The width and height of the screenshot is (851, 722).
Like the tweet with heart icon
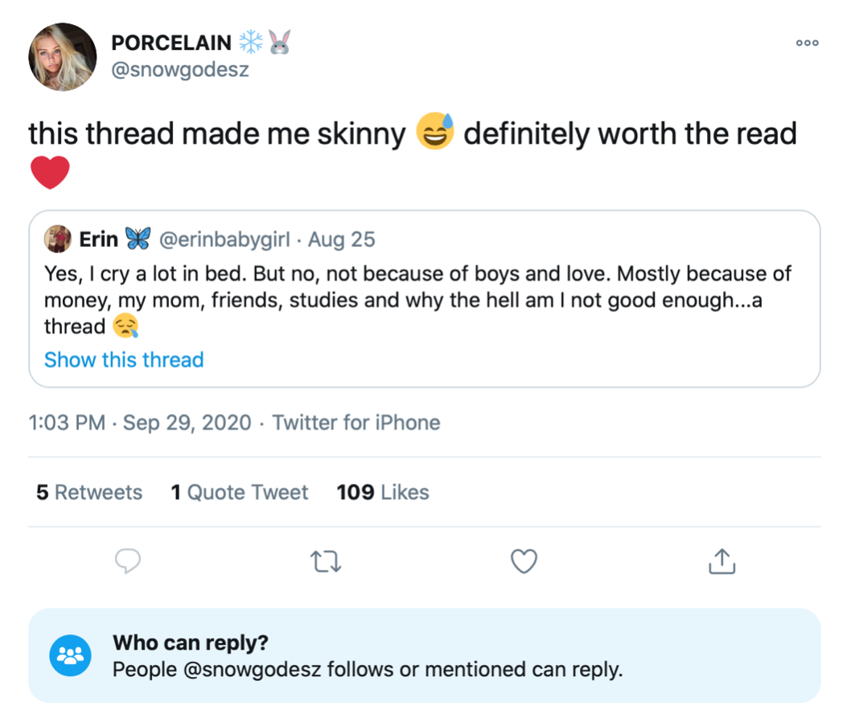pos(524,561)
